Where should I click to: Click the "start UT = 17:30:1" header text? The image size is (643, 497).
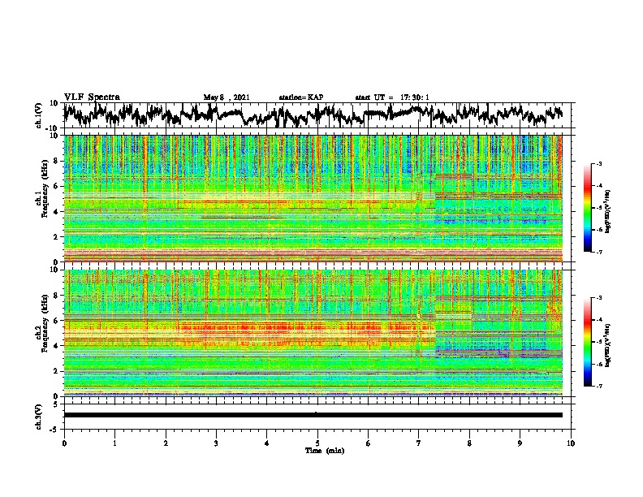392,97
